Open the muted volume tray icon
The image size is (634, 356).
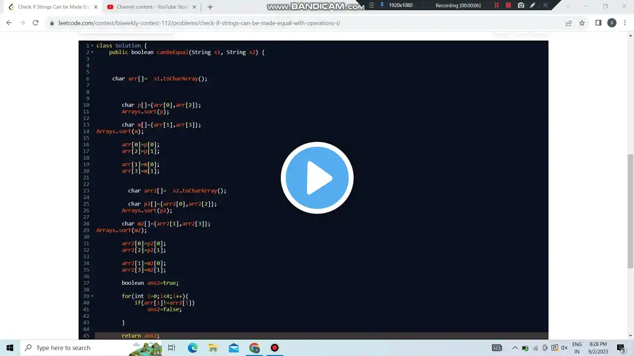click(x=564, y=348)
